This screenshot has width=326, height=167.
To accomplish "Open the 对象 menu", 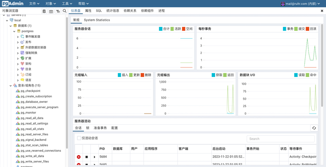I will pos(51,3).
